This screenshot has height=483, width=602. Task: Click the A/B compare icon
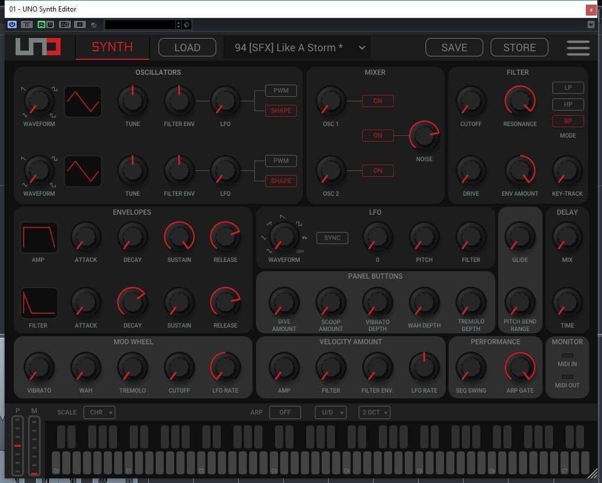click(x=65, y=25)
